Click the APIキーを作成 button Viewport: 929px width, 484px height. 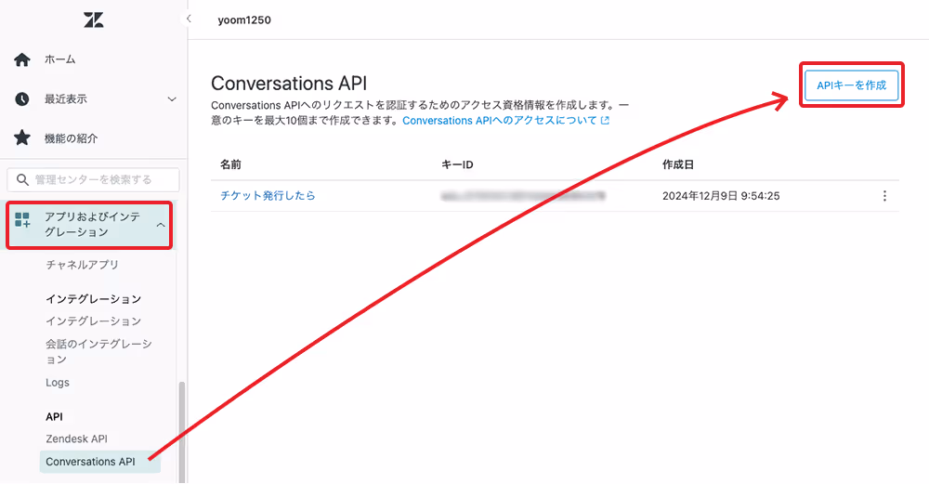click(851, 85)
